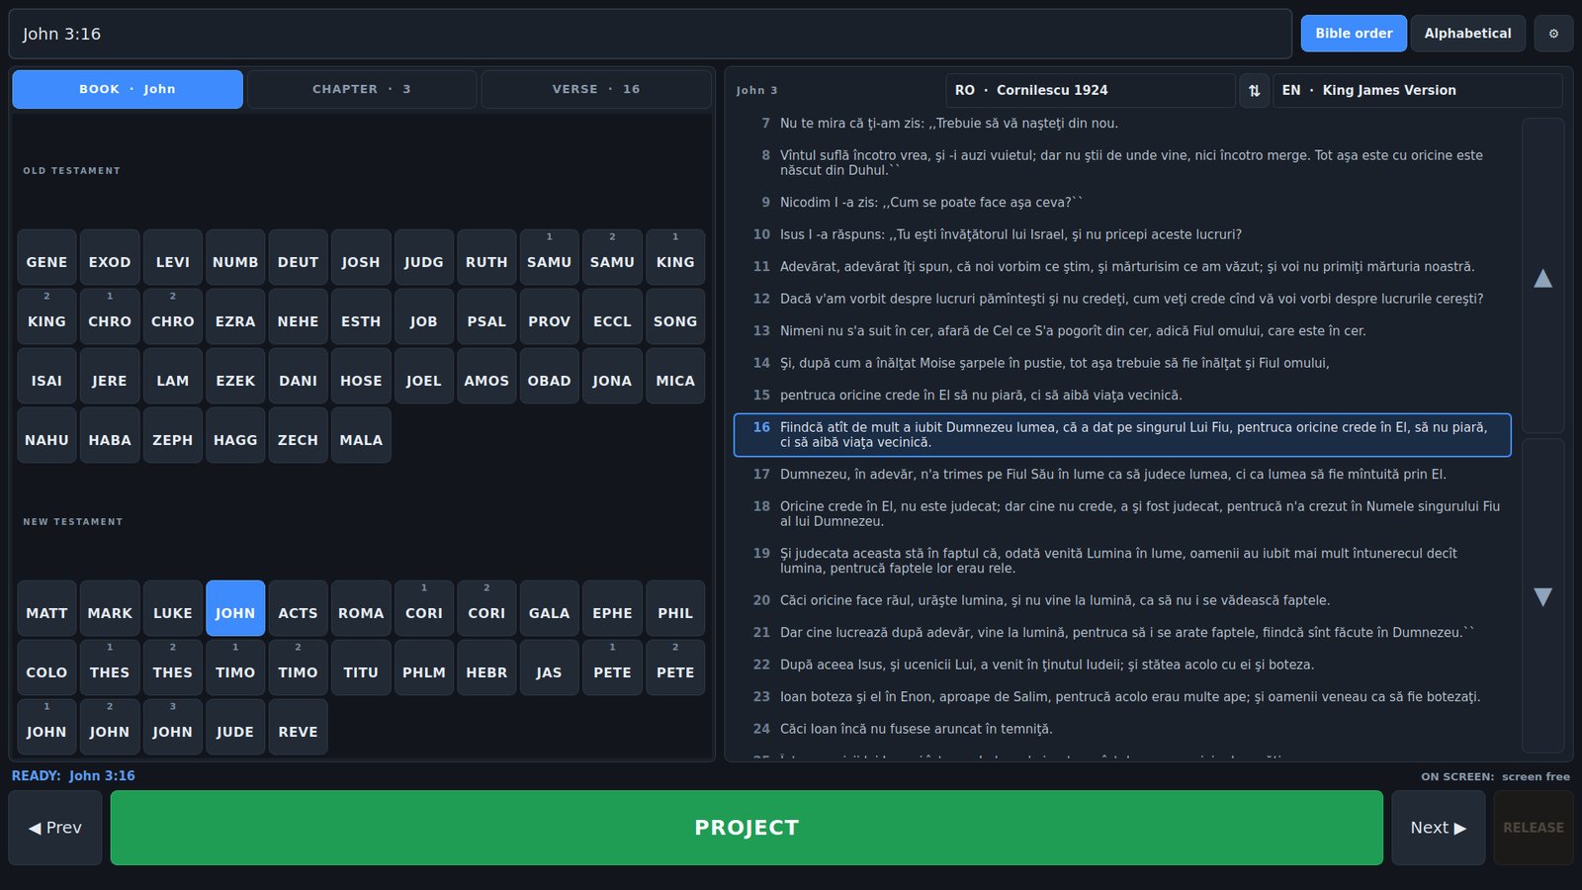1582x890 pixels.
Task: Select the CHAPTER 3 tab
Action: [362, 89]
